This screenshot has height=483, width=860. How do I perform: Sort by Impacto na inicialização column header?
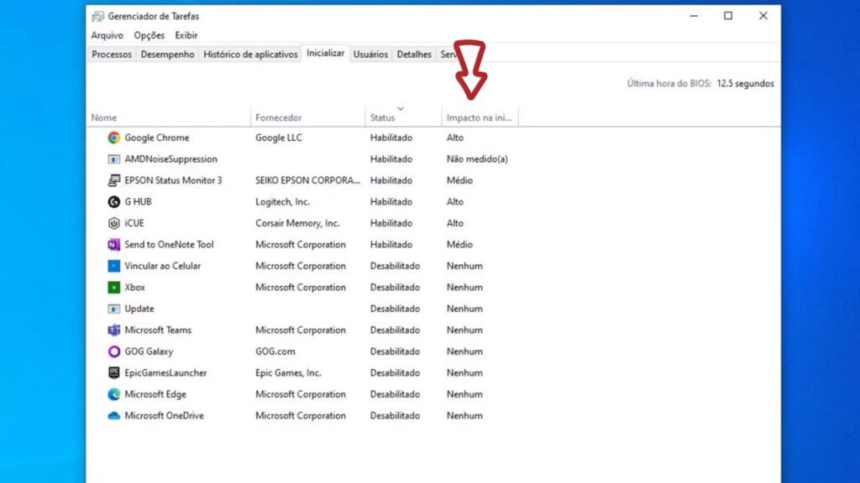479,117
